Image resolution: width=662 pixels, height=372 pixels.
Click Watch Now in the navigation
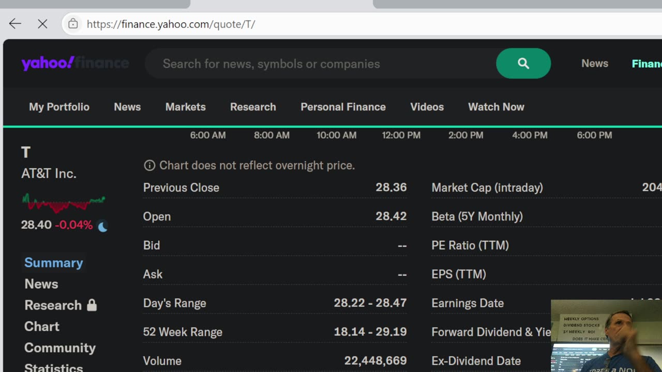click(x=496, y=107)
